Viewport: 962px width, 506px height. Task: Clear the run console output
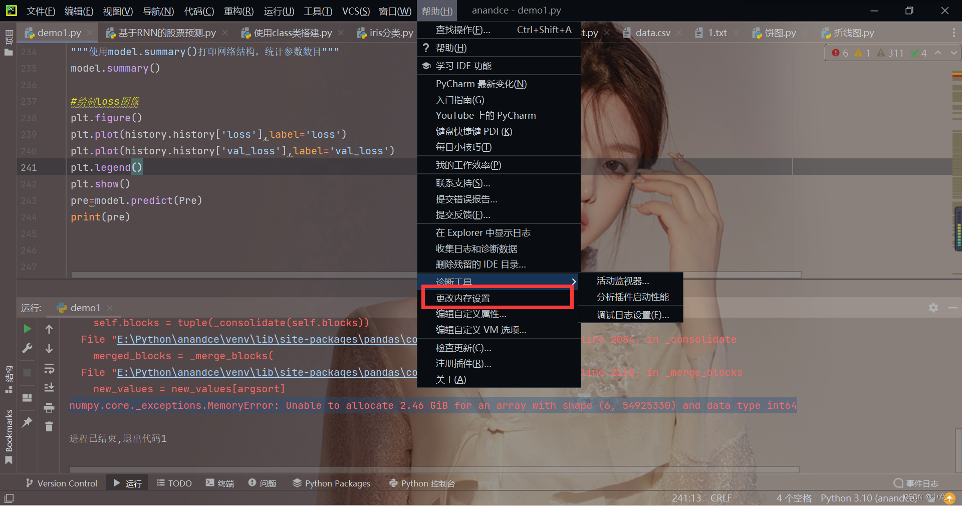coord(49,426)
